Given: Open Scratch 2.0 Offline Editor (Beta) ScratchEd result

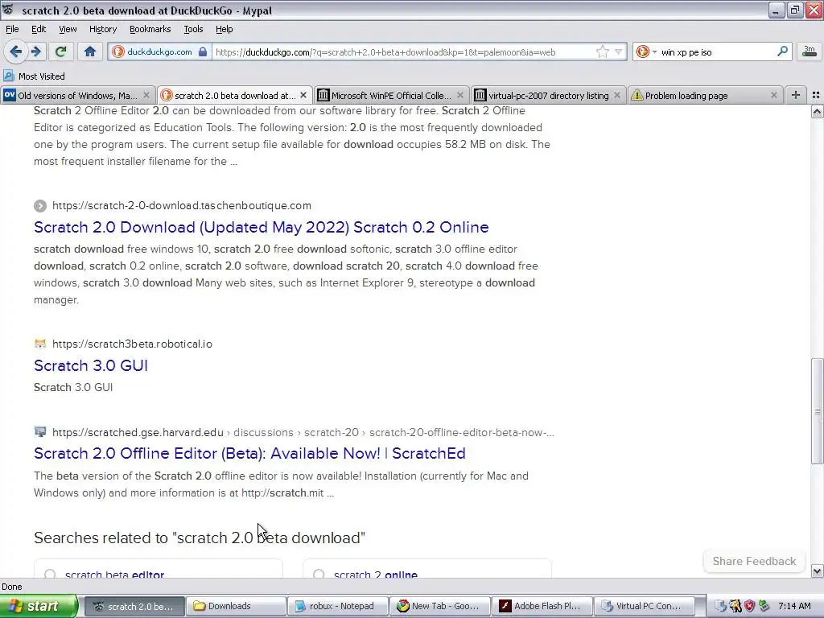Looking at the screenshot, I should point(249,453).
